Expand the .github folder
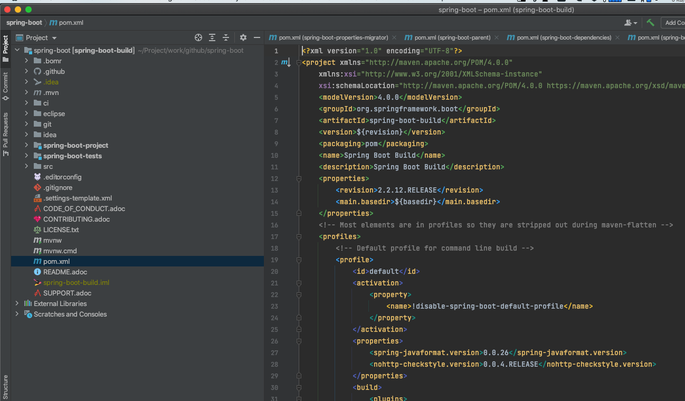The image size is (685, 401). tap(26, 71)
